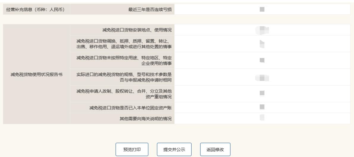This screenshot has height=157, width=354.
Task: Select the 减免税货物使用状况报告书 section header
Action: 37,74
